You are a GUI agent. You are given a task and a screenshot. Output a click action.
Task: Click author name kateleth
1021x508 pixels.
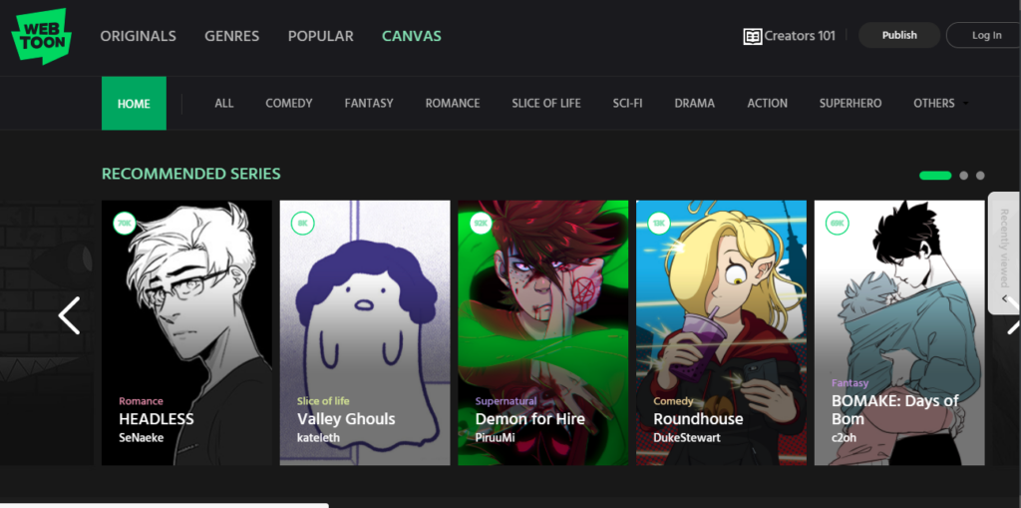point(318,437)
